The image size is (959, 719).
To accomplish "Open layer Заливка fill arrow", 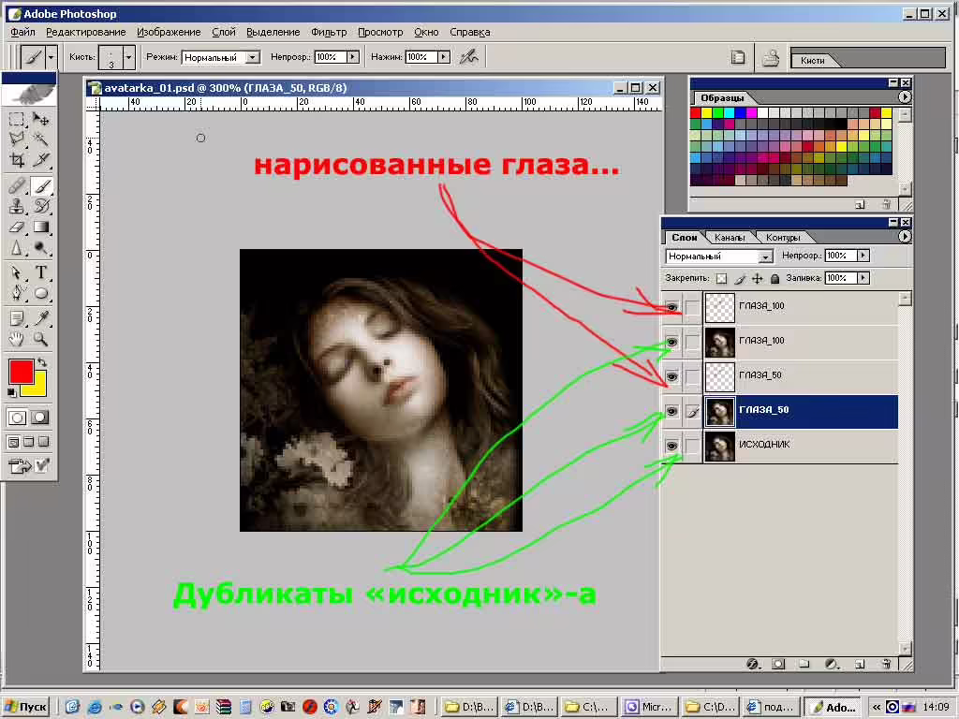I will (x=863, y=278).
